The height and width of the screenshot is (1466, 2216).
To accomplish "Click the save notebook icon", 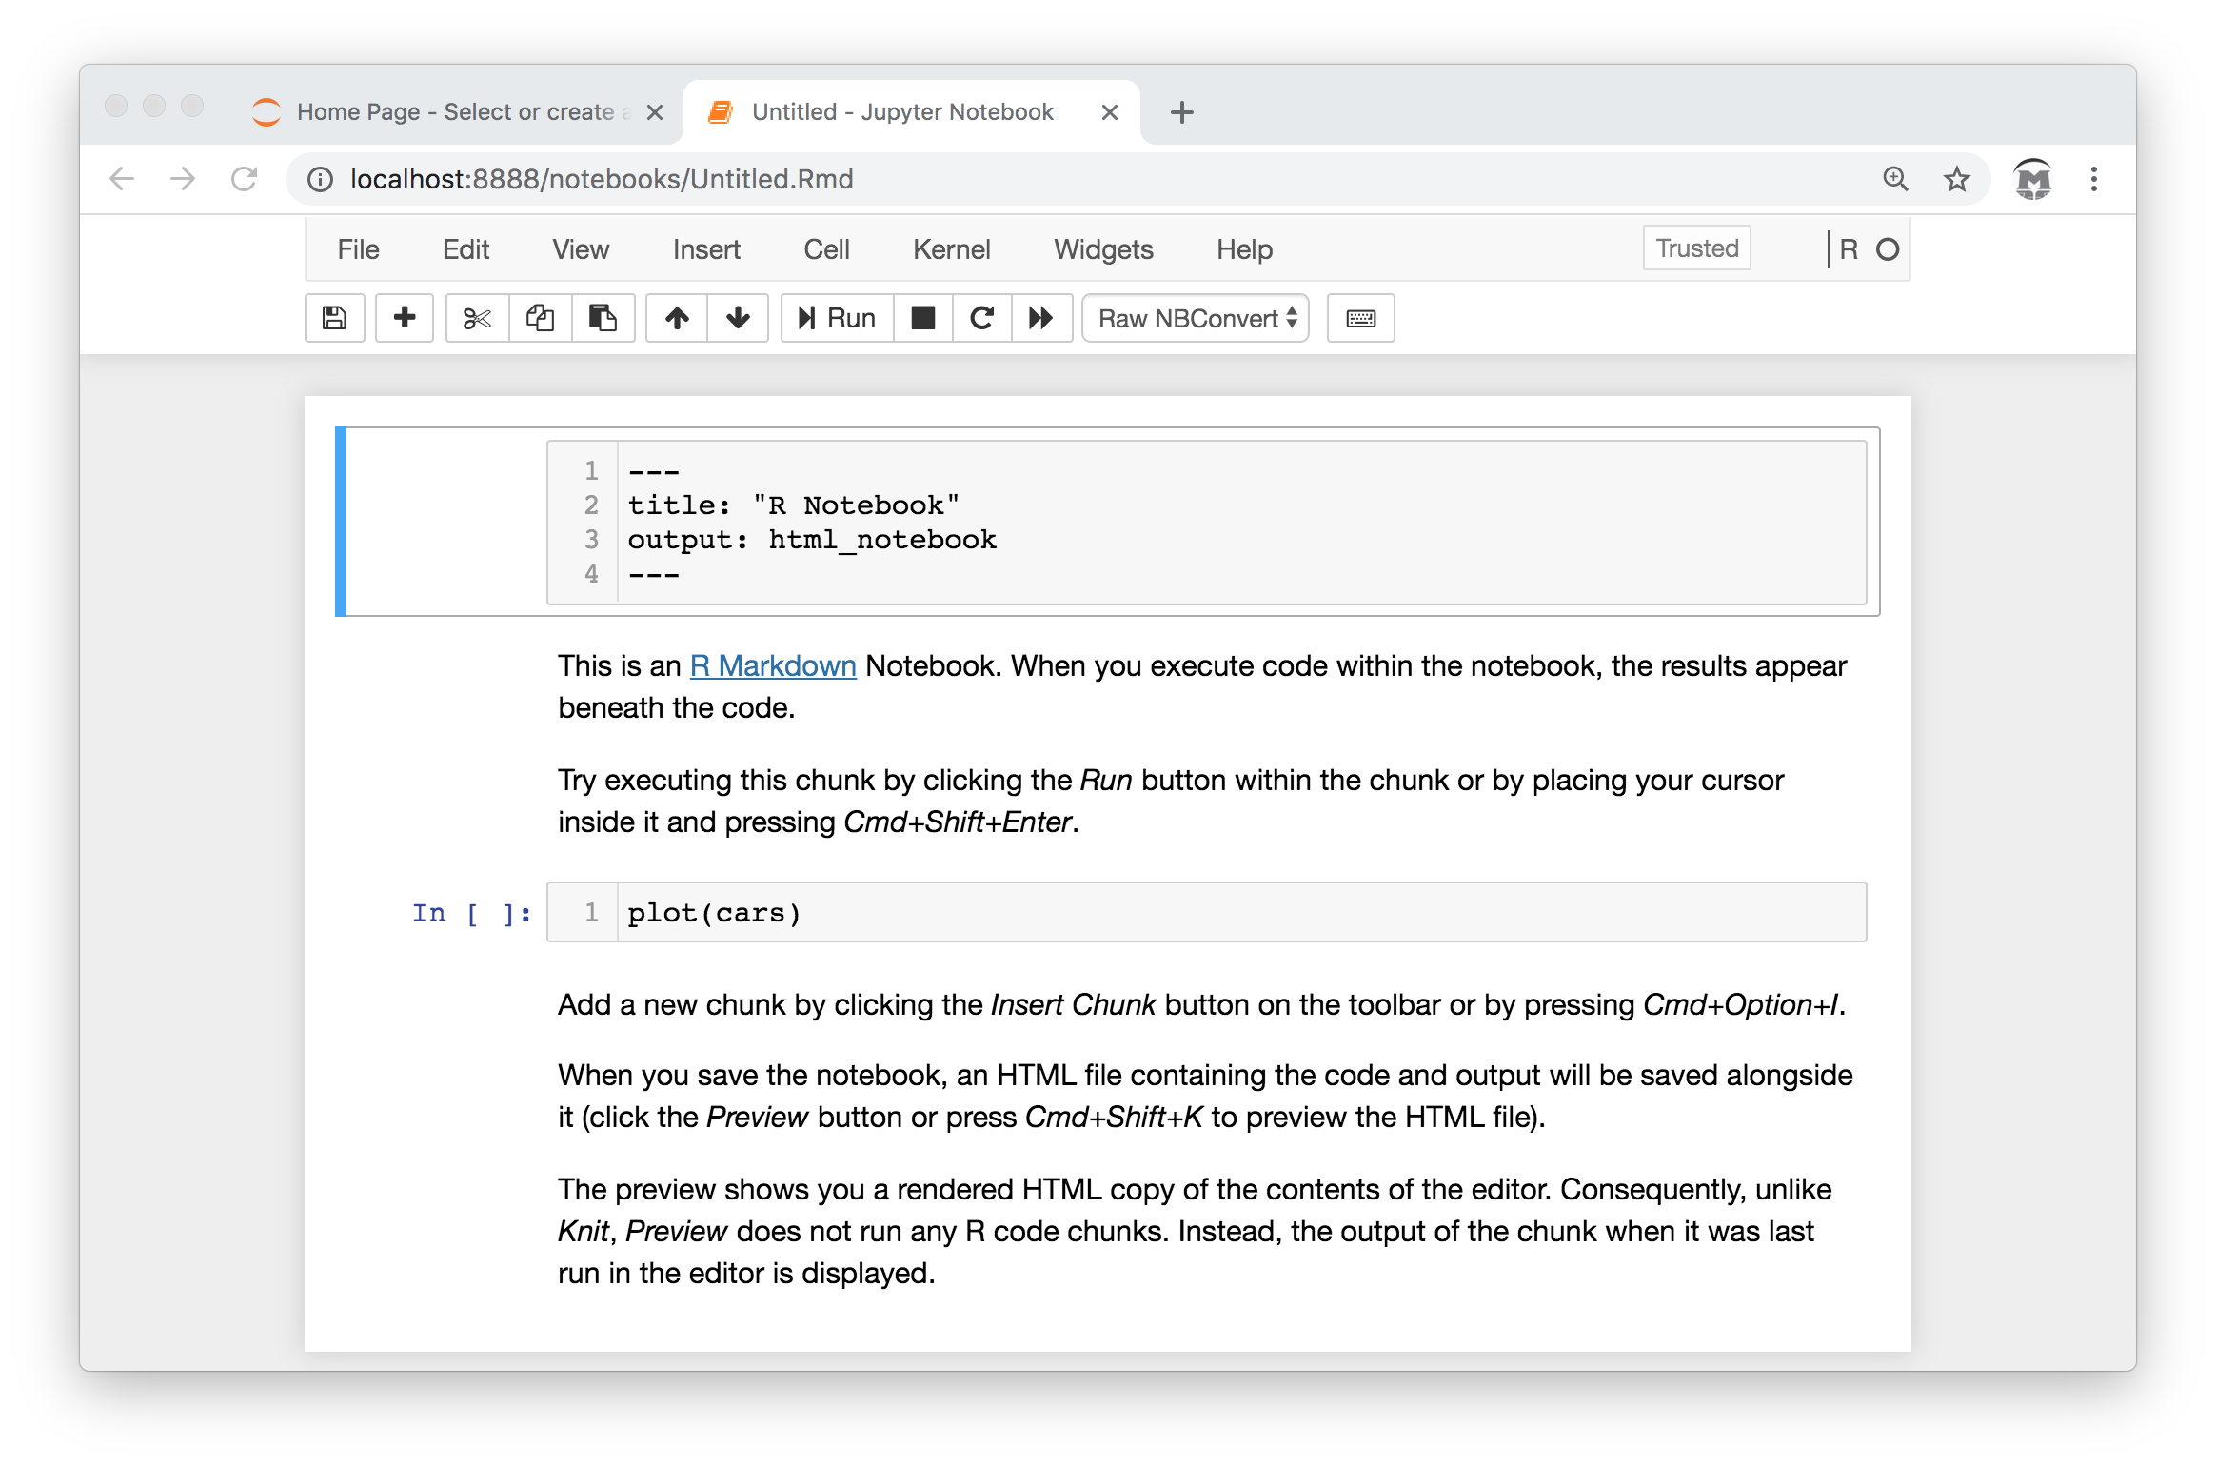I will [x=334, y=318].
